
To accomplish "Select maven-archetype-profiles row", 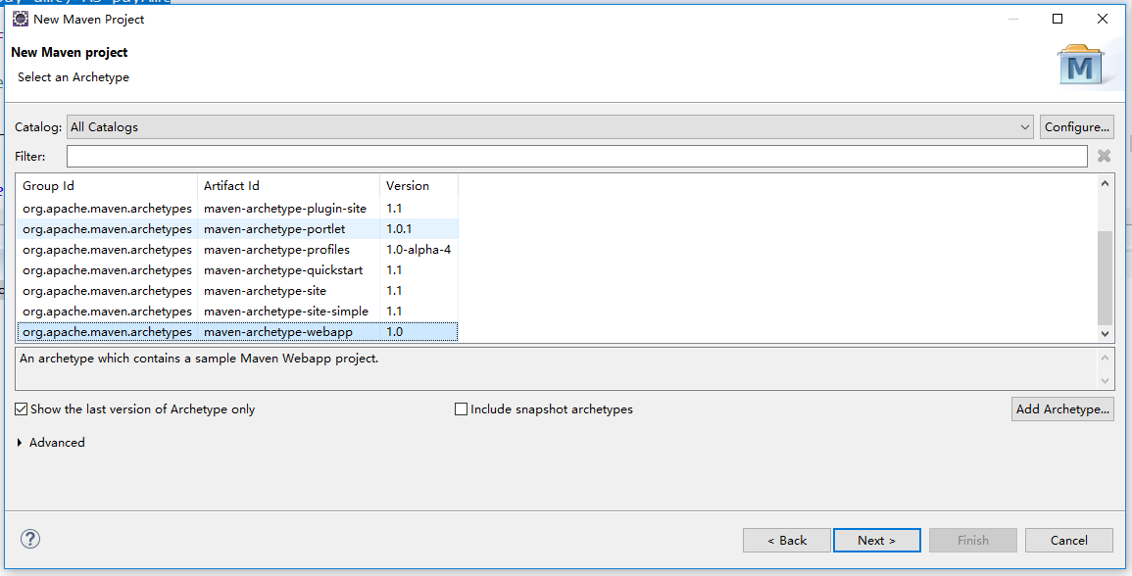I will (x=237, y=250).
